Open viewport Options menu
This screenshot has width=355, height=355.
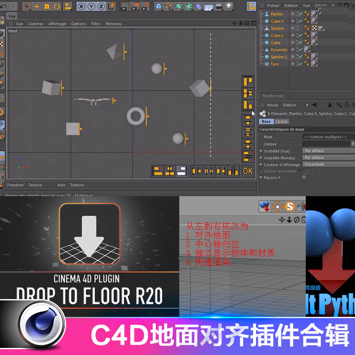(x=79, y=24)
